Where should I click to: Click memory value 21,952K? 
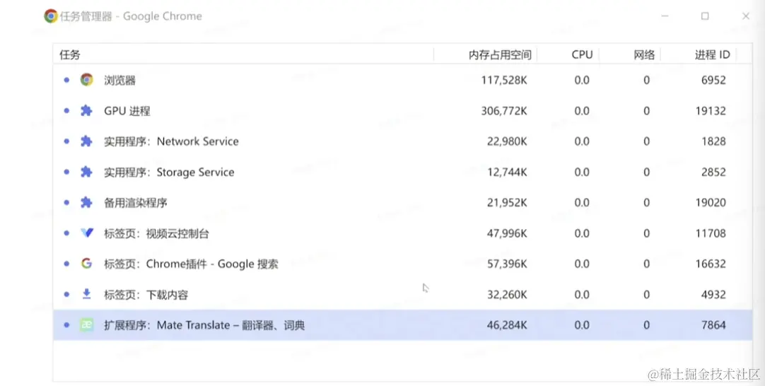507,202
